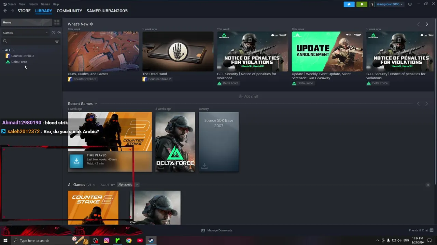Open recording app icon in taskbar
437x245 pixels.
(95, 241)
